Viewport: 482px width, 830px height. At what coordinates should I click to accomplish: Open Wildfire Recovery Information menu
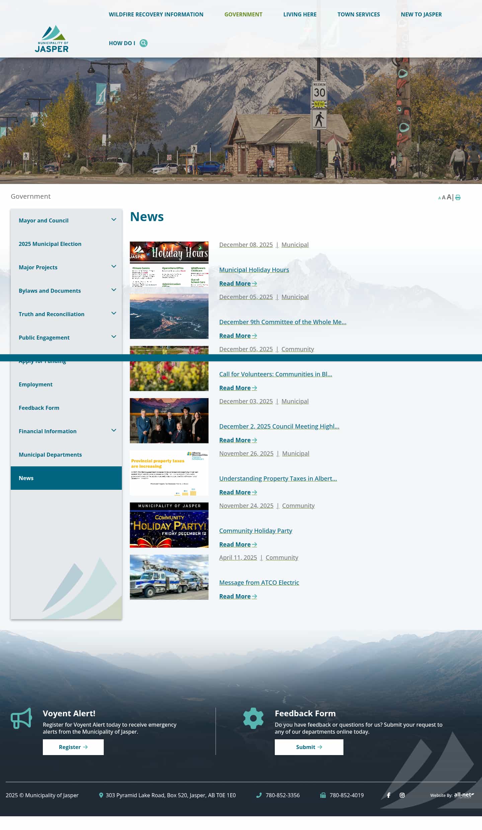tap(156, 14)
